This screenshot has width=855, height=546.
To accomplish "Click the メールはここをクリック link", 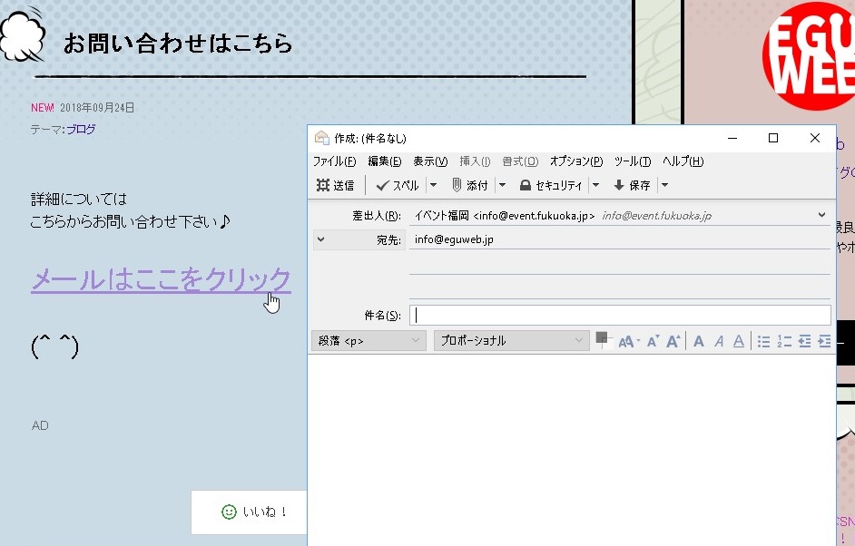I will click(161, 279).
